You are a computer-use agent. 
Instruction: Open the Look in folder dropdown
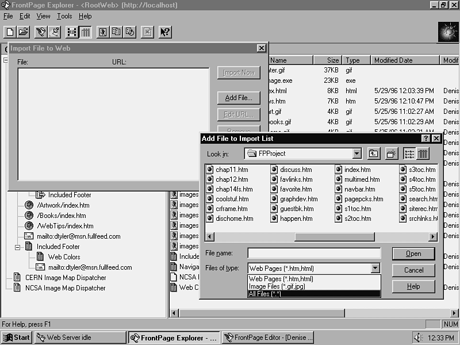coord(357,154)
